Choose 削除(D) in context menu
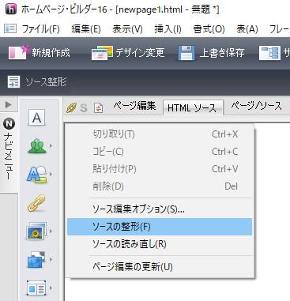The width and height of the screenshot is (290, 301). [160, 186]
